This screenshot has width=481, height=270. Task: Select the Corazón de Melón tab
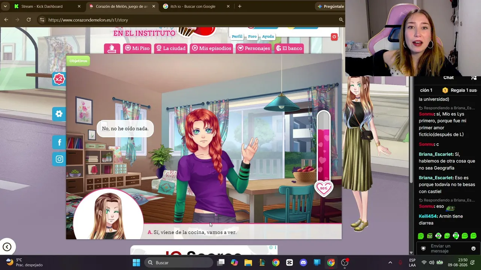coord(122,6)
